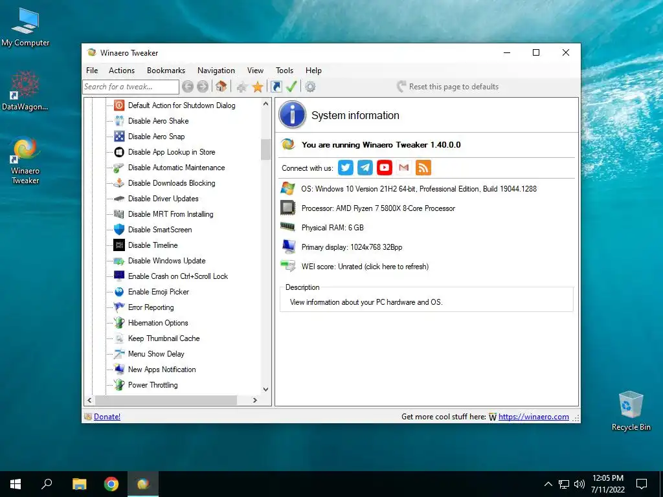This screenshot has height=497, width=663.
Task: Show hidden tray icons chevron
Action: click(548, 484)
